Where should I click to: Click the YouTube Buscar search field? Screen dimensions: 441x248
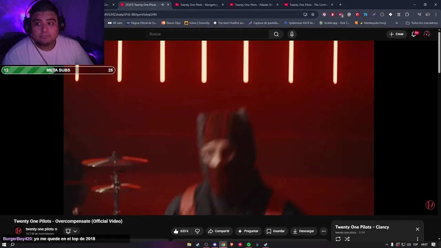click(208, 34)
